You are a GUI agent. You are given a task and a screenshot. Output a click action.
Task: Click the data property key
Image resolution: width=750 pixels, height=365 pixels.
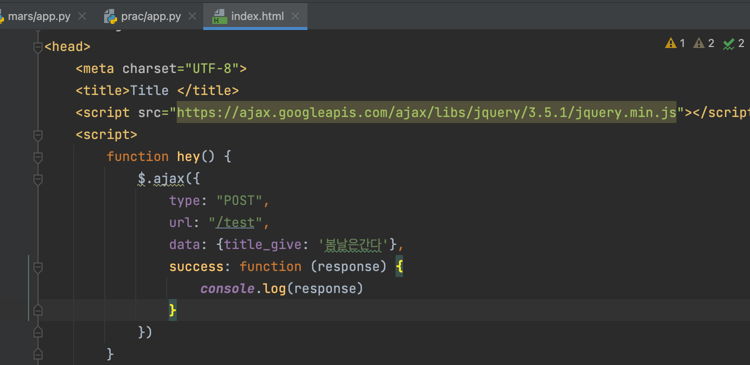pyautogui.click(x=185, y=244)
